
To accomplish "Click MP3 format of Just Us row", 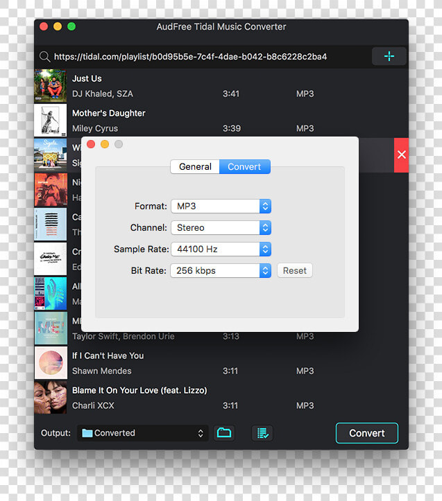I will [x=305, y=94].
